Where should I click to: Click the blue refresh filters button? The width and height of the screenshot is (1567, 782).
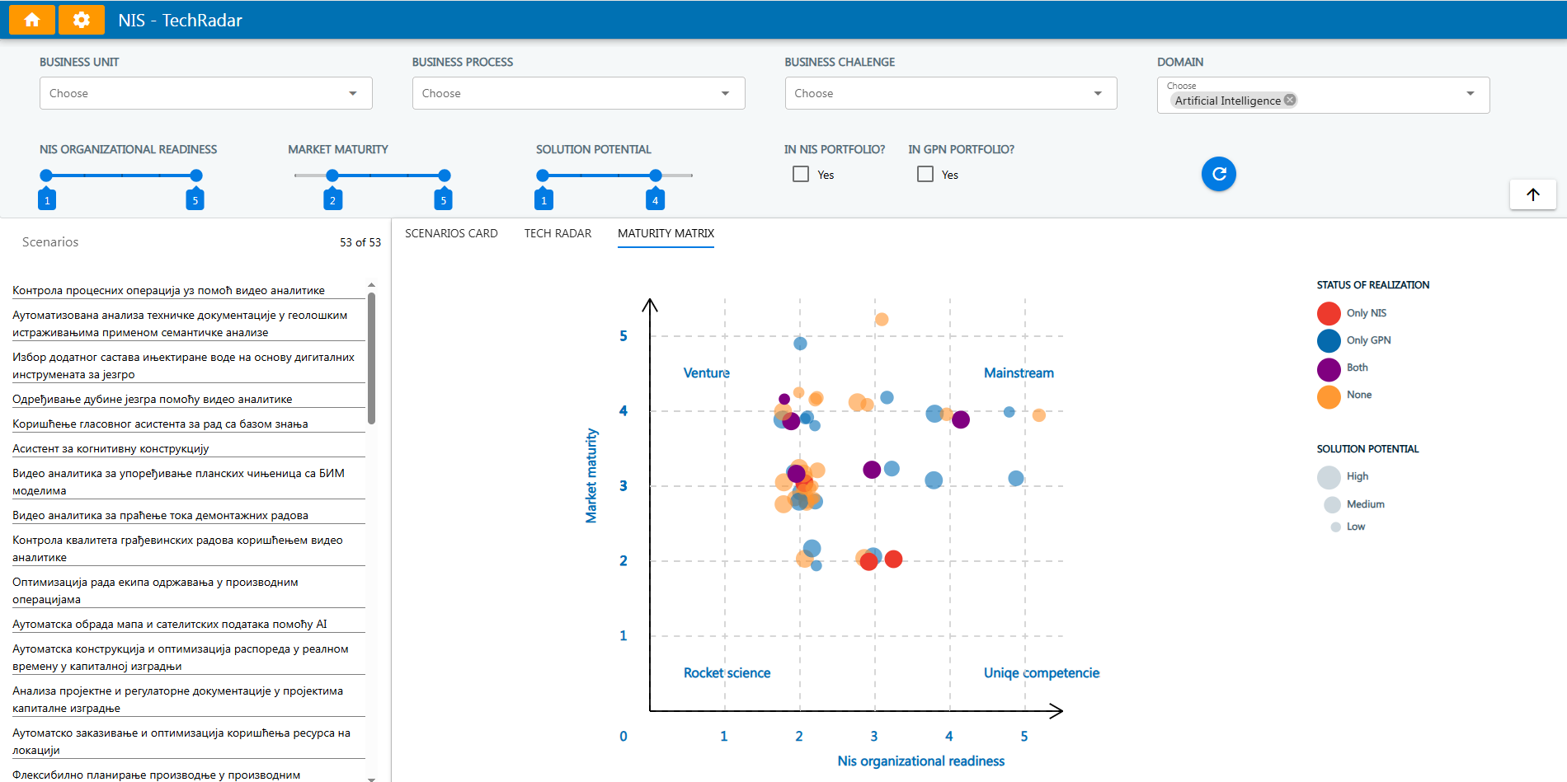click(x=1218, y=174)
